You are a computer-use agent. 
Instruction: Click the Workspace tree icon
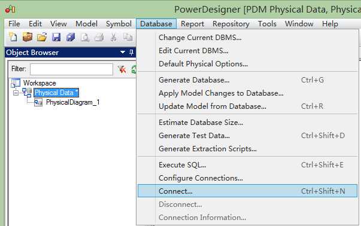16,83
